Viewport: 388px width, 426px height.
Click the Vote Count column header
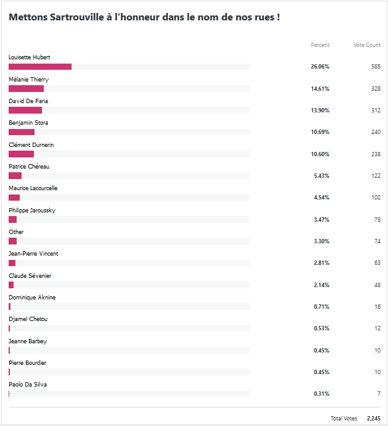[x=367, y=45]
